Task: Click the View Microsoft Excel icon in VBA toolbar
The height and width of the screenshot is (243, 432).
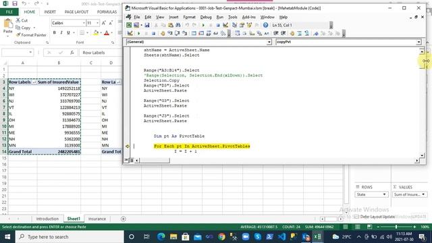Action: [x=129, y=25]
